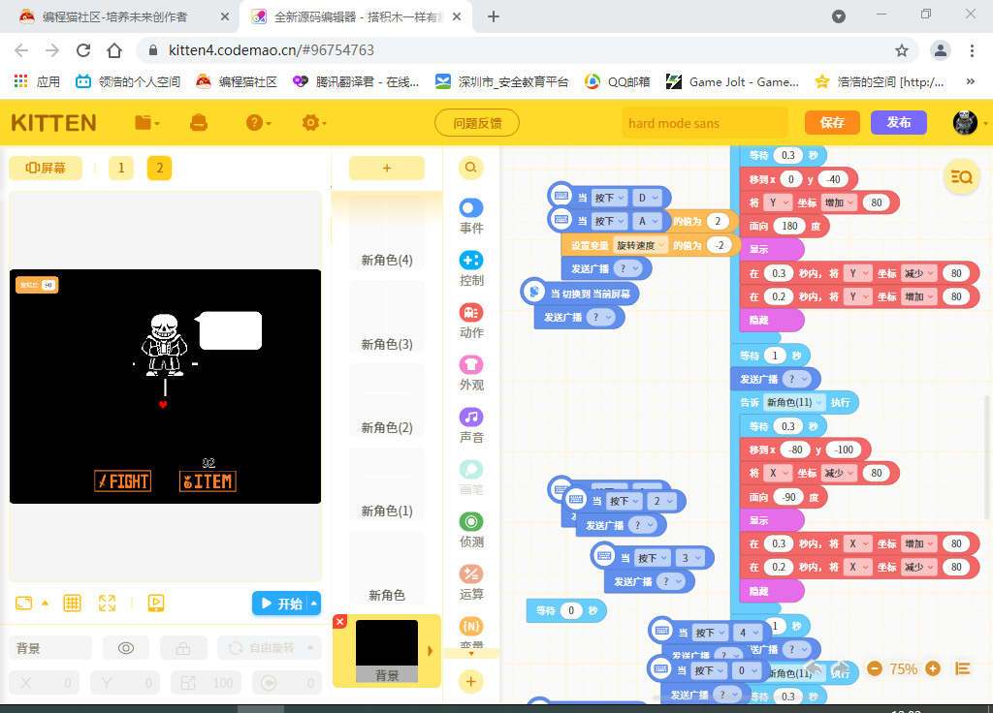Click the 保存 save button
993x713 pixels.
[832, 122]
